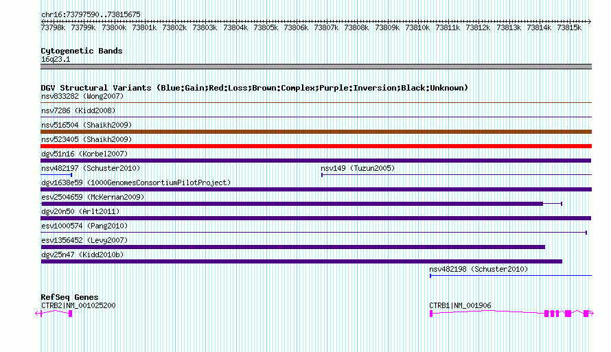The height and width of the screenshot is (352, 611).
Task: Select the purple dgv25n47 variant bar
Action: pyautogui.click(x=301, y=261)
